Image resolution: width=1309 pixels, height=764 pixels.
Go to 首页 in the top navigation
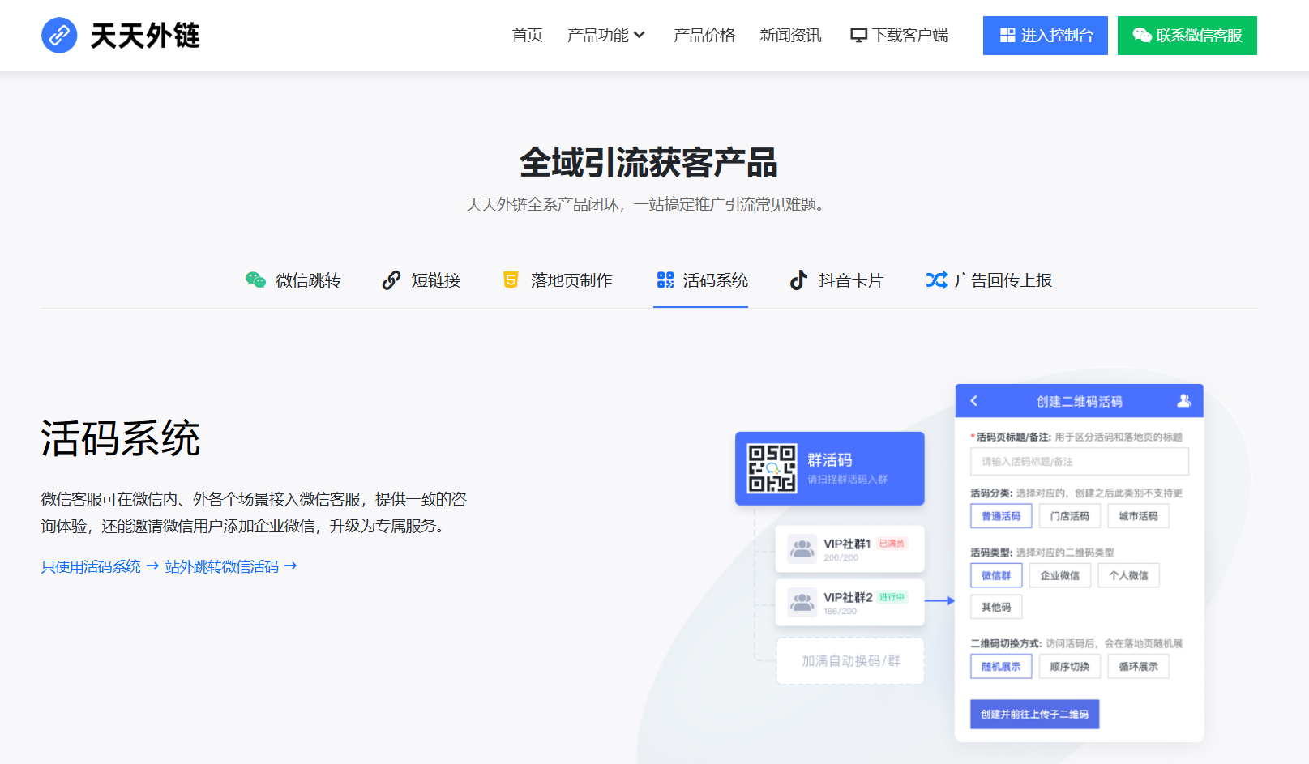527,36
